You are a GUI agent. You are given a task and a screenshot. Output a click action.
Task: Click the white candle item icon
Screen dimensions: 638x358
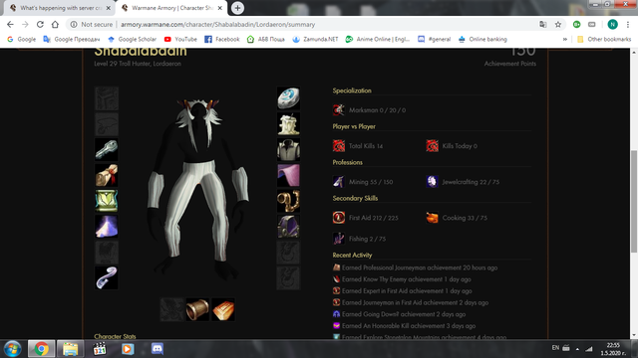(x=288, y=123)
